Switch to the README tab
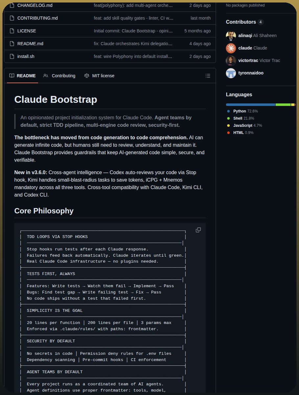The width and height of the screenshot is (299, 395). pos(22,75)
